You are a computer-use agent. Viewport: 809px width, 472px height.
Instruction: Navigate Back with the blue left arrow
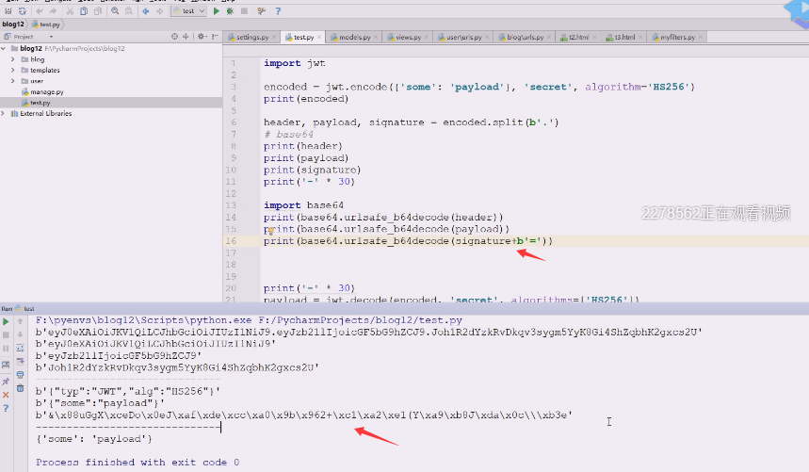(146, 10)
